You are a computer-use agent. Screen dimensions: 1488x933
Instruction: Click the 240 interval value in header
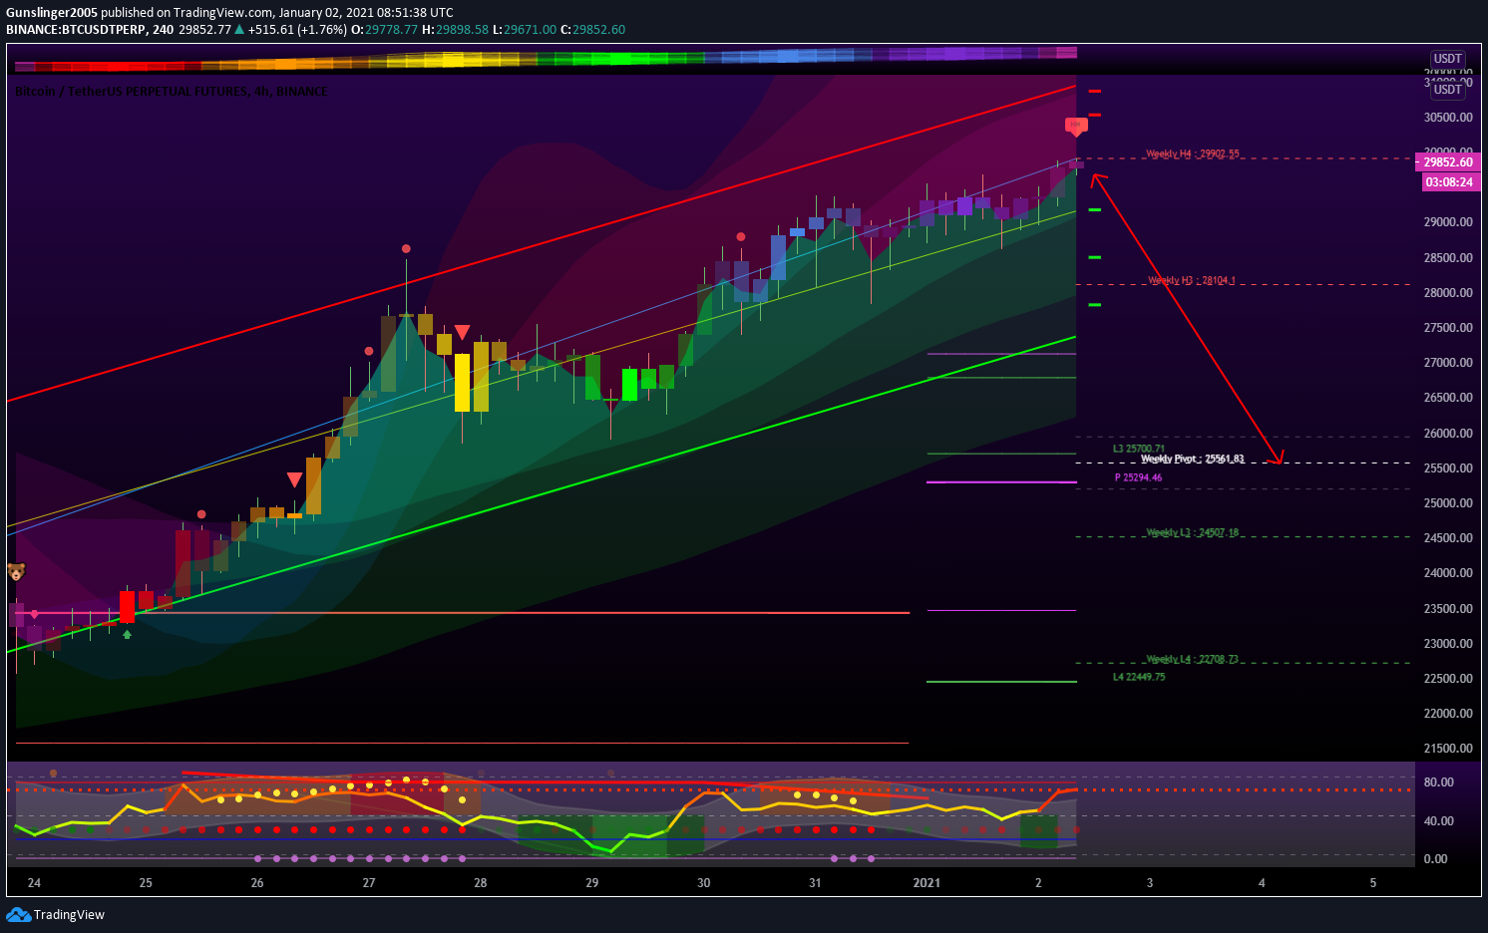163,30
